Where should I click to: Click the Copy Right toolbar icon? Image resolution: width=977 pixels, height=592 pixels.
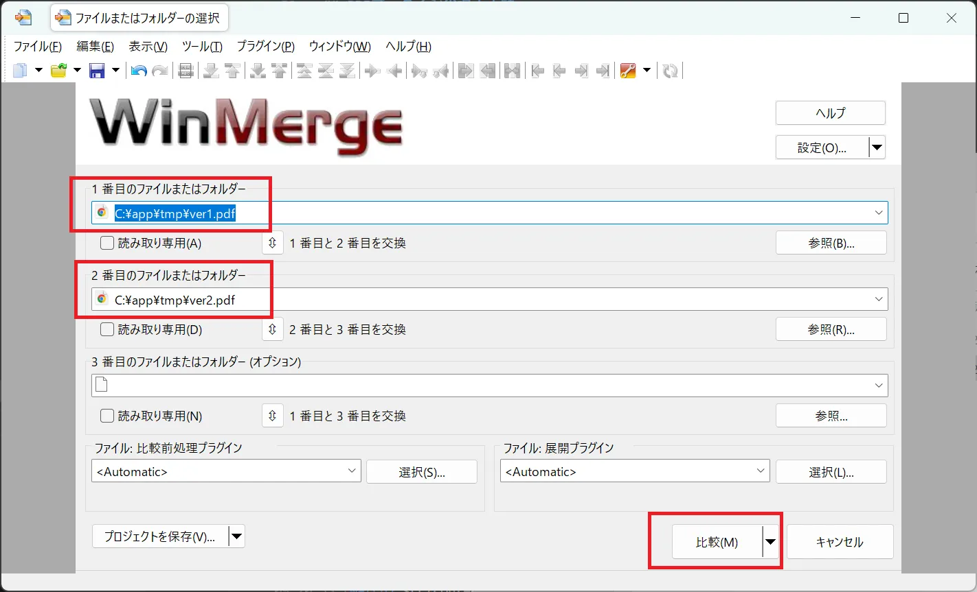tap(373, 70)
